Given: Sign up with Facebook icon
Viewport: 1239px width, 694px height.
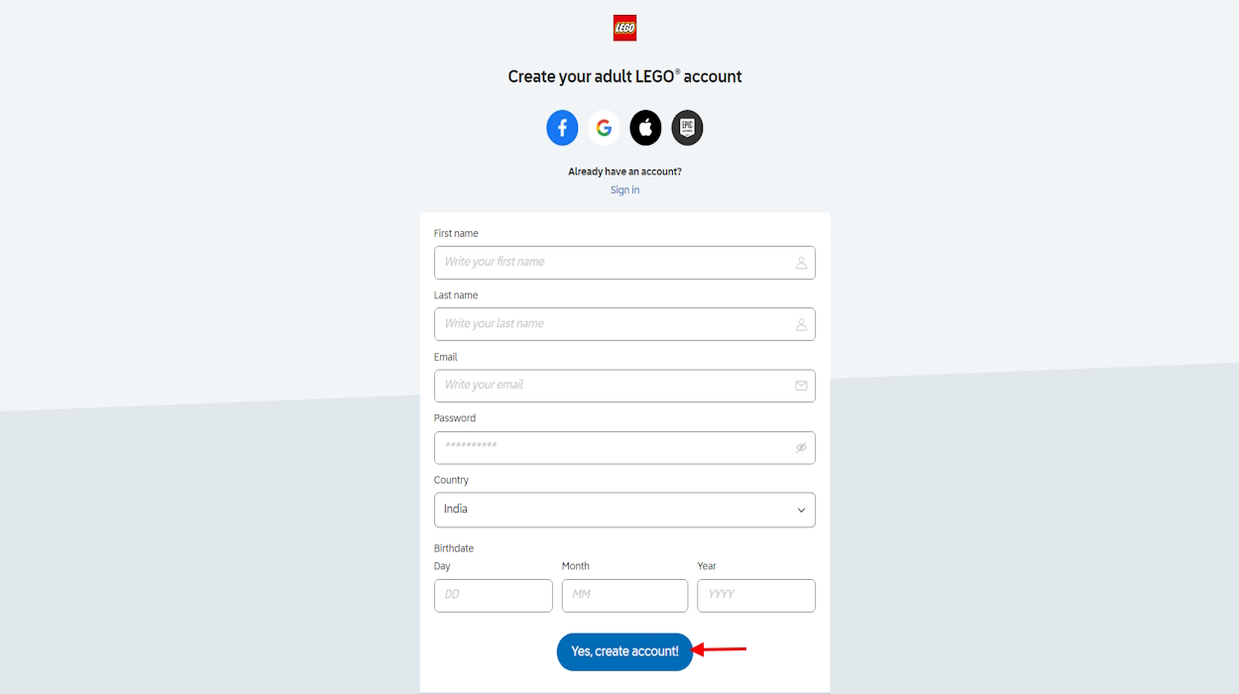Looking at the screenshot, I should [x=562, y=128].
